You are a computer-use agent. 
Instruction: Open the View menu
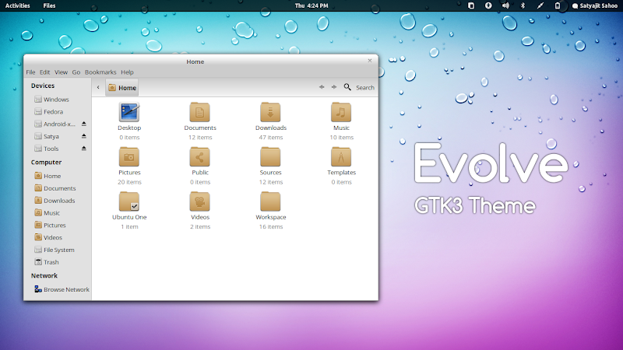(x=61, y=72)
